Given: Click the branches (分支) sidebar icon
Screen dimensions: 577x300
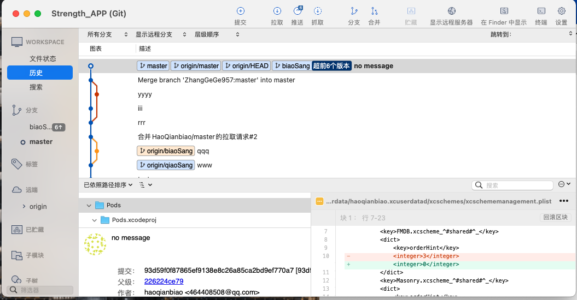Looking at the screenshot, I should pos(16,110).
